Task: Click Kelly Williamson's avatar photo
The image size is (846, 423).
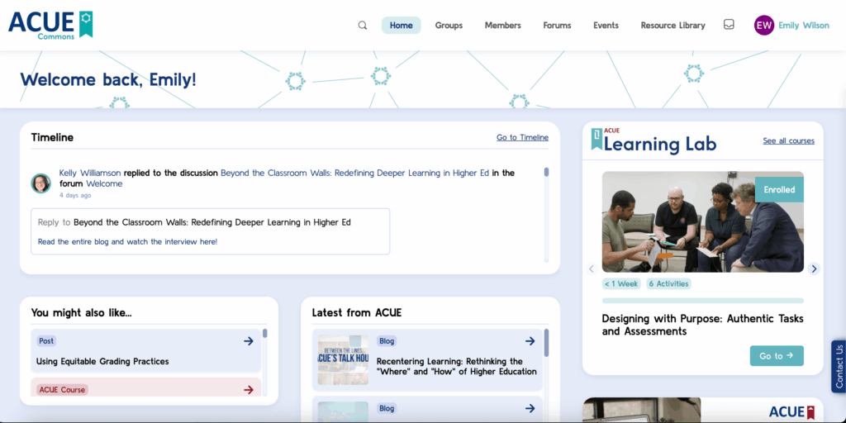Action: tap(41, 183)
